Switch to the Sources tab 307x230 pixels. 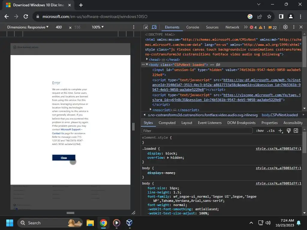tap(212, 27)
